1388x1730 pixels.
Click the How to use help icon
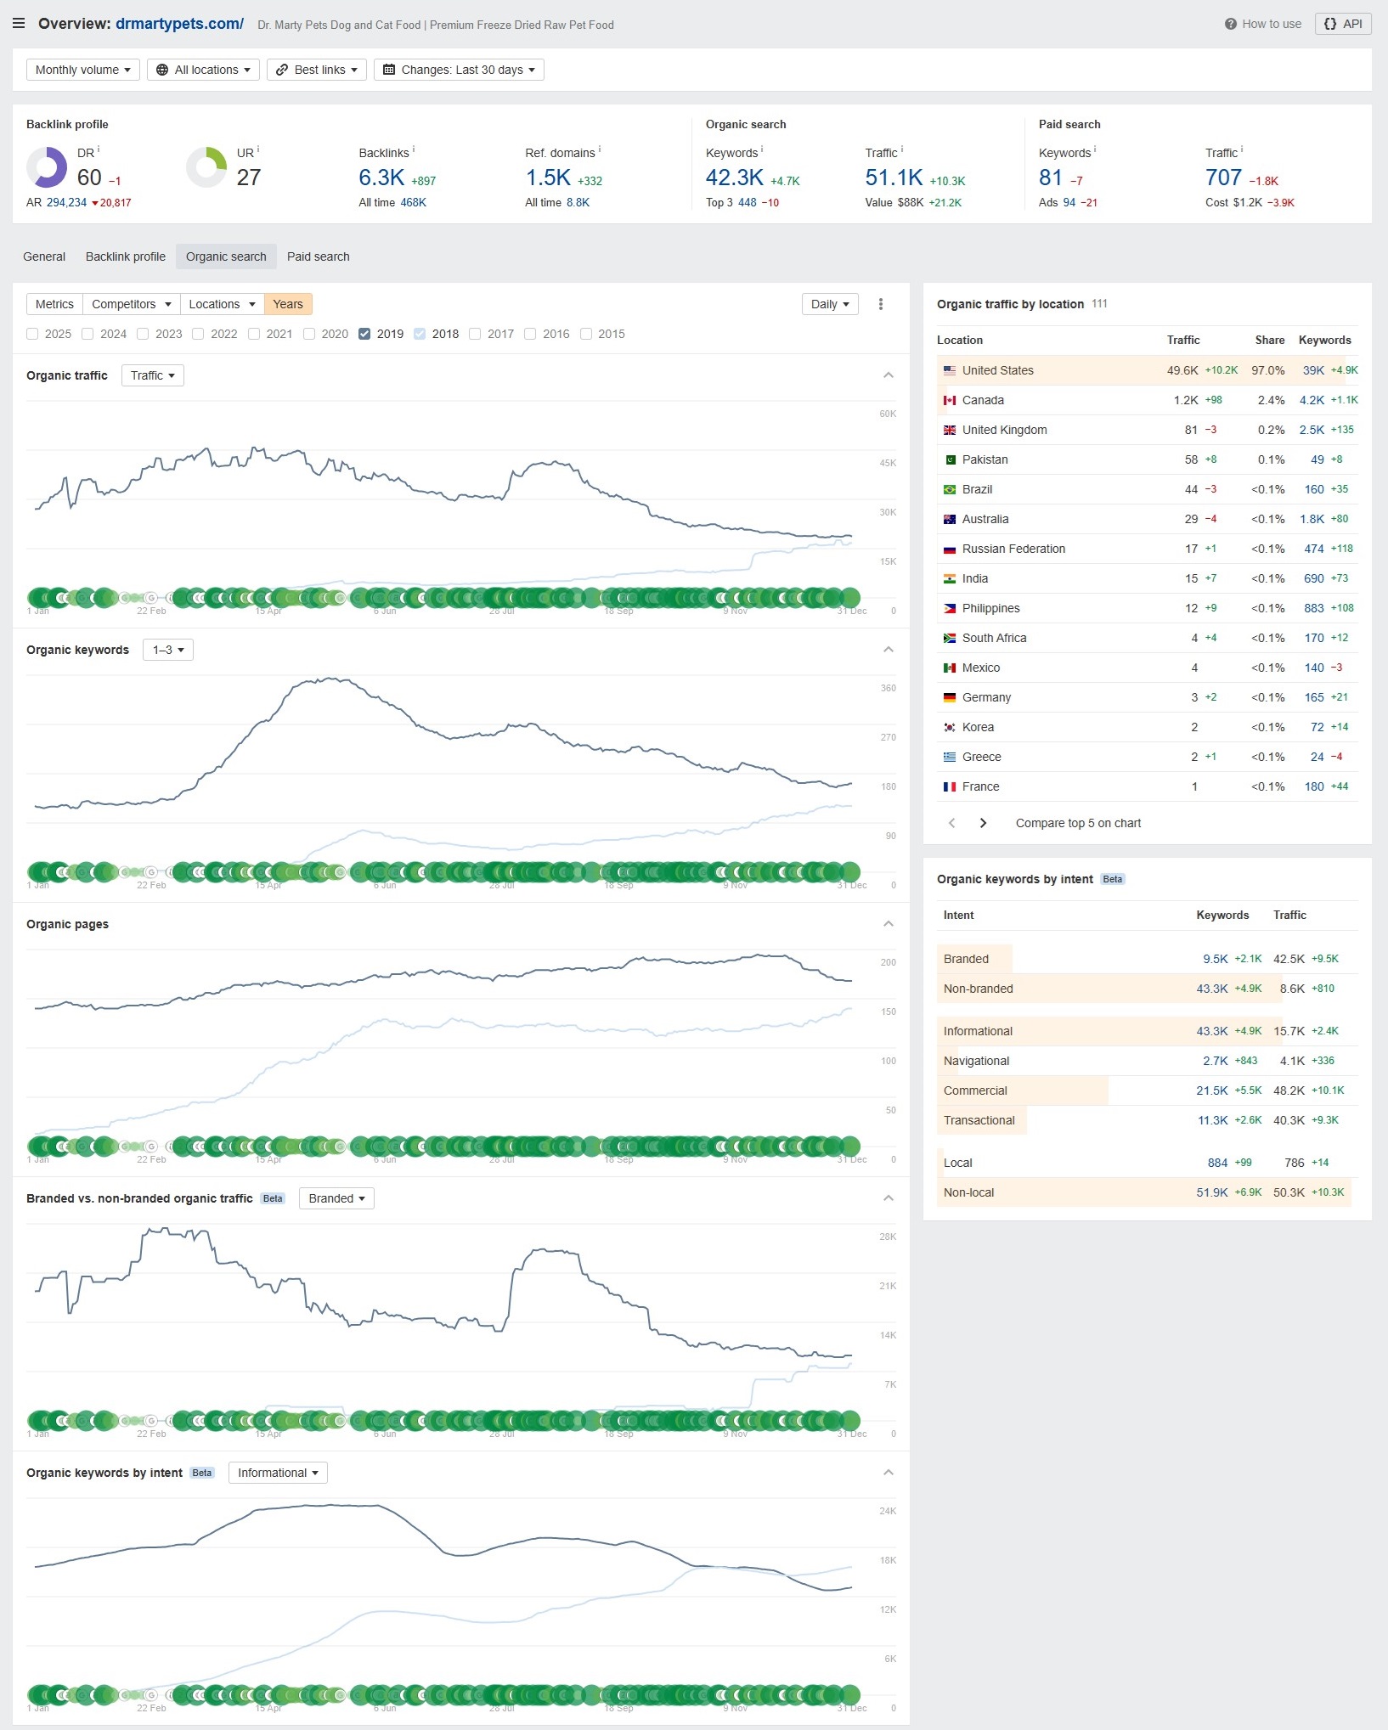tap(1230, 24)
